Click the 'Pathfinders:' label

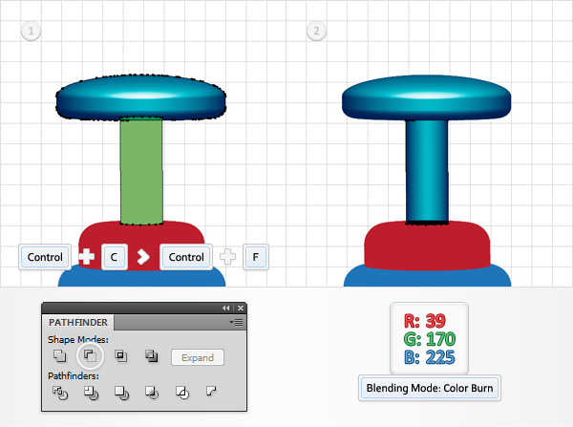pos(74,375)
